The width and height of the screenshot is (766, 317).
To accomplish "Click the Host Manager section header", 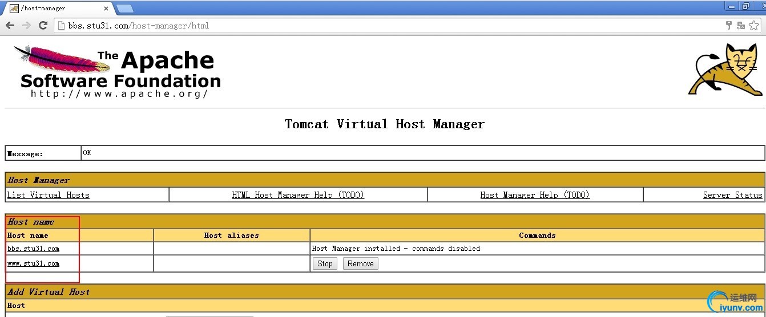I will [x=385, y=180].
